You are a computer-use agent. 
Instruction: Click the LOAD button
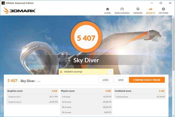click(105, 80)
